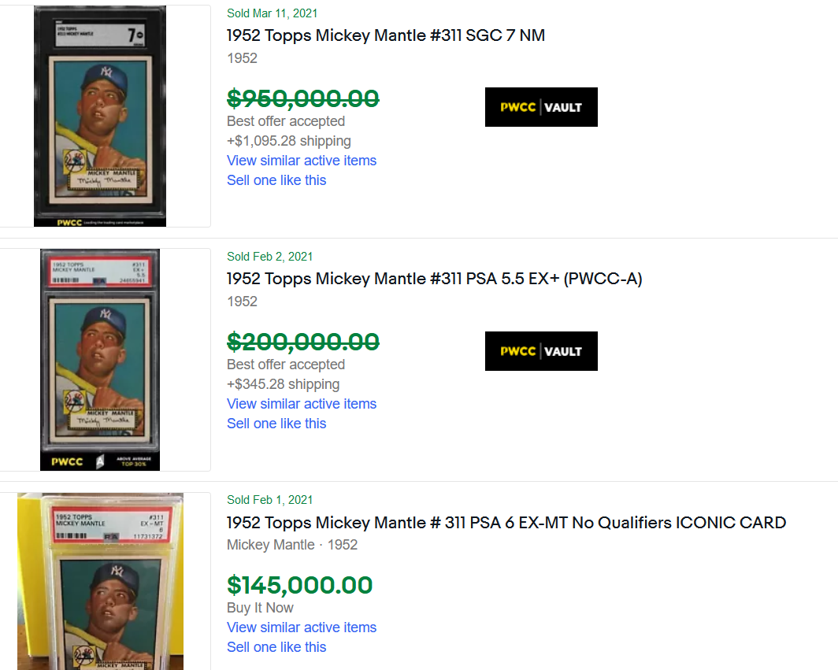Click the $145,000.00 Buy It Now price
Image resolution: width=838 pixels, height=670 pixels.
300,585
